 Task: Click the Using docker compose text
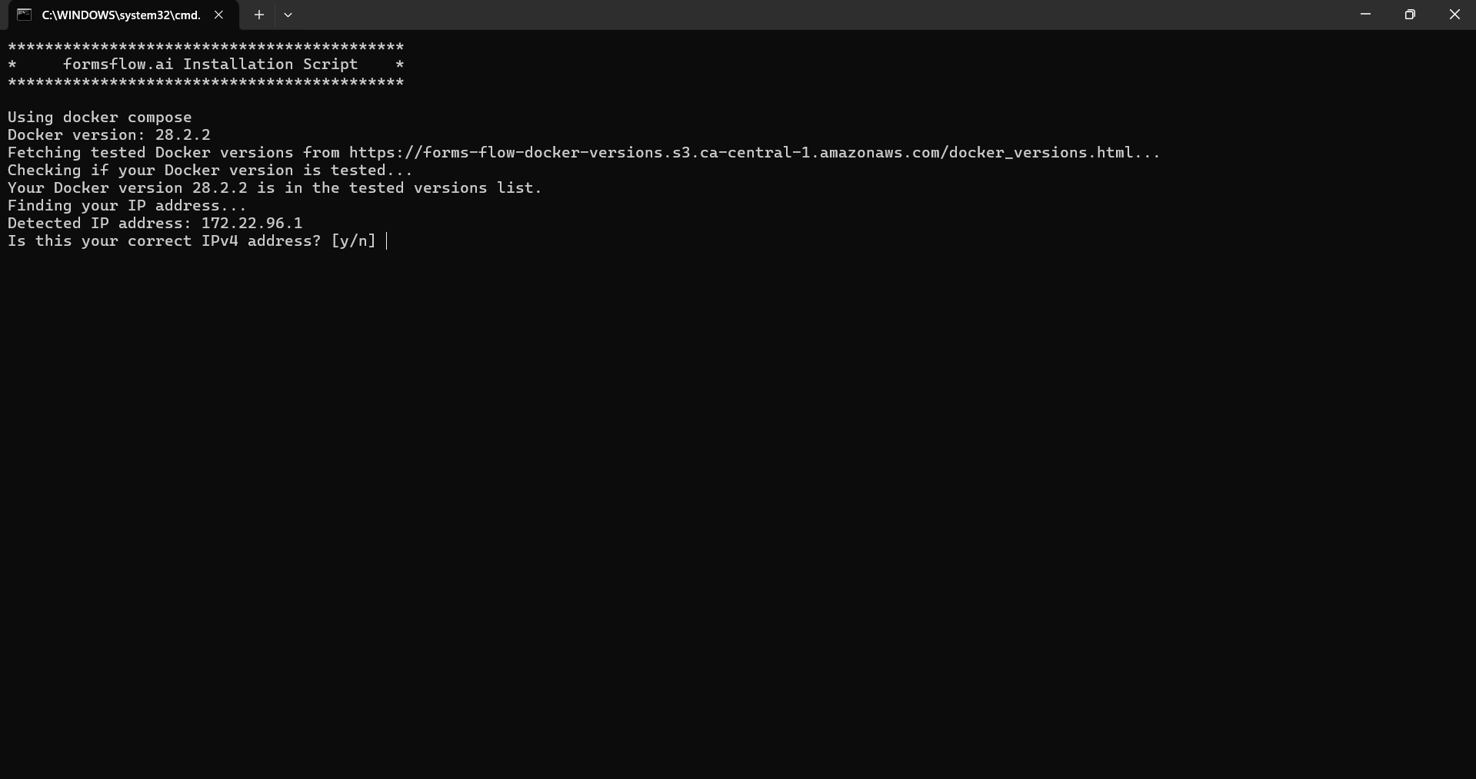point(98,117)
